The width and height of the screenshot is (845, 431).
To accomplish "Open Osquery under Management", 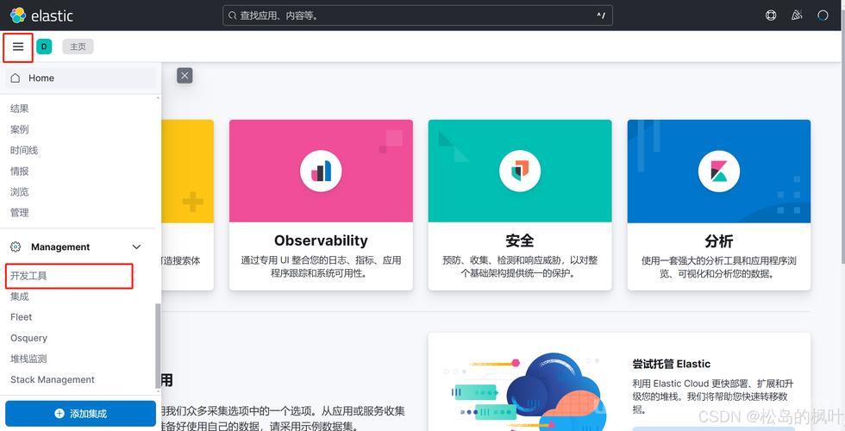I will pyautogui.click(x=28, y=338).
